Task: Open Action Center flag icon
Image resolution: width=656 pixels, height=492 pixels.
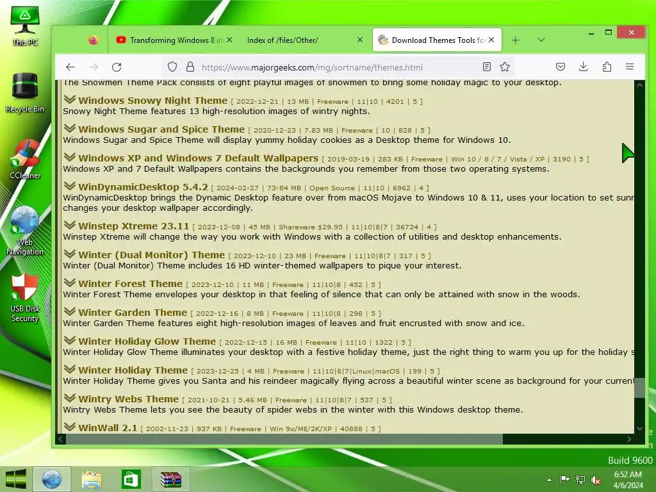Action: pyautogui.click(x=564, y=480)
